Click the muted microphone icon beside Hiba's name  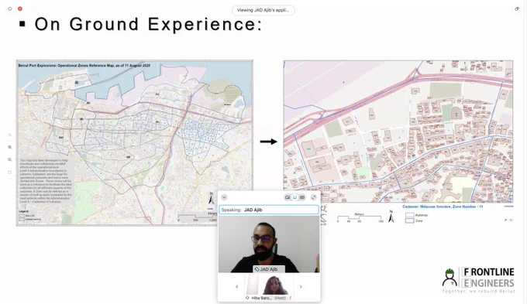pyautogui.click(x=290, y=298)
